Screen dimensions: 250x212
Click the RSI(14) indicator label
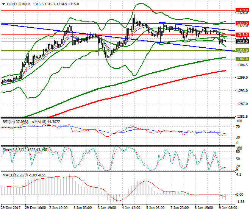(x=9, y=122)
